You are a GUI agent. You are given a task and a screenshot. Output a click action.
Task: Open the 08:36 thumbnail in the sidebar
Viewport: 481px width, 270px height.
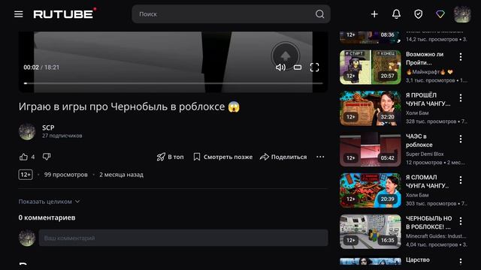coord(371,37)
